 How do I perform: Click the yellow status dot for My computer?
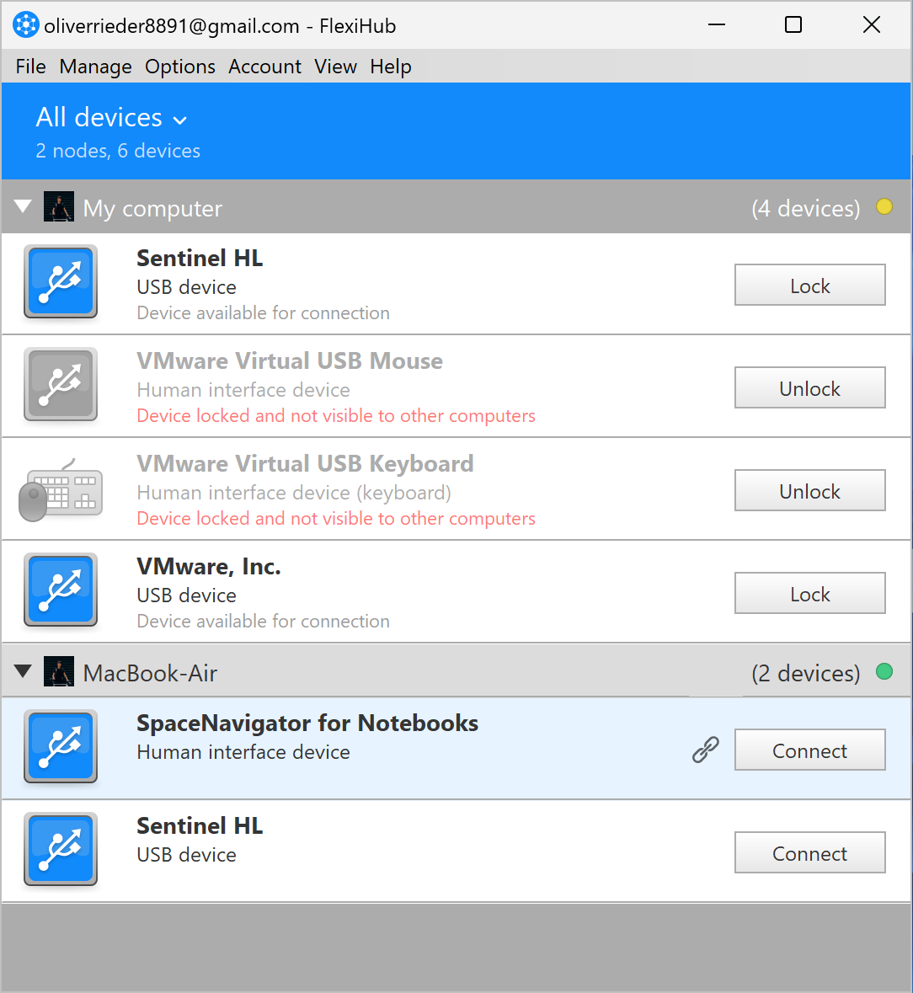pos(884,206)
